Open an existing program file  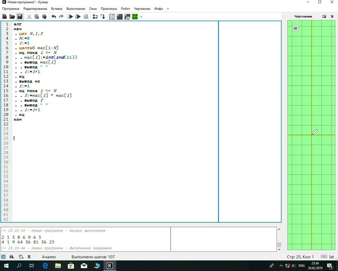(x=12, y=17)
